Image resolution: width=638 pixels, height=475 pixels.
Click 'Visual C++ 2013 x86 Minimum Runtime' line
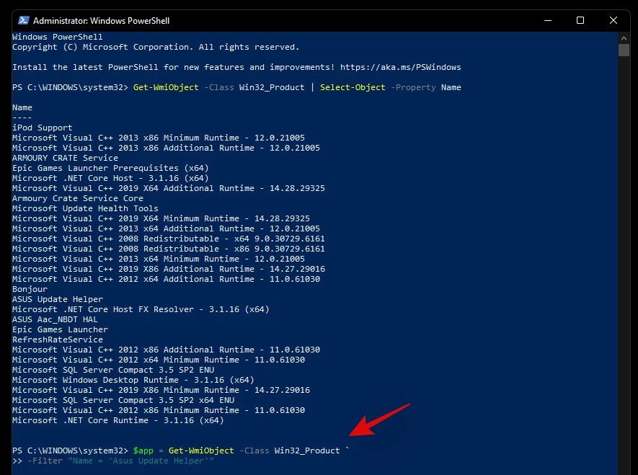159,138
